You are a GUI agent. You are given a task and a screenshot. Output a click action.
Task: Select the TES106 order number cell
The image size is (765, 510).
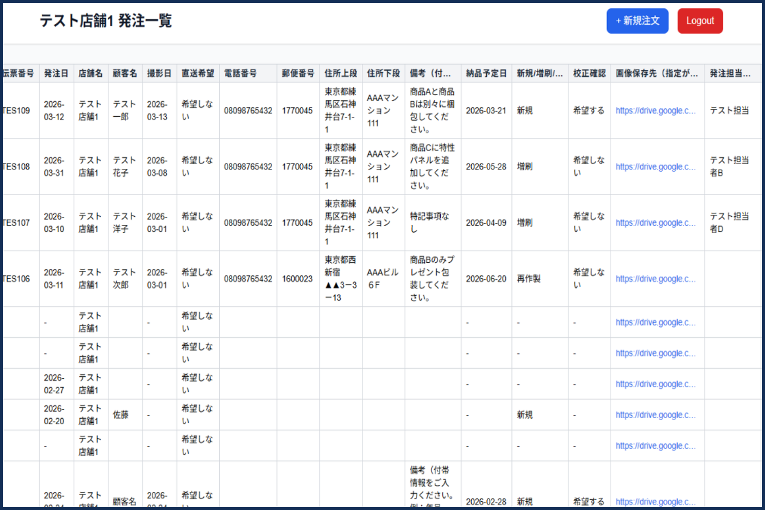(x=17, y=279)
